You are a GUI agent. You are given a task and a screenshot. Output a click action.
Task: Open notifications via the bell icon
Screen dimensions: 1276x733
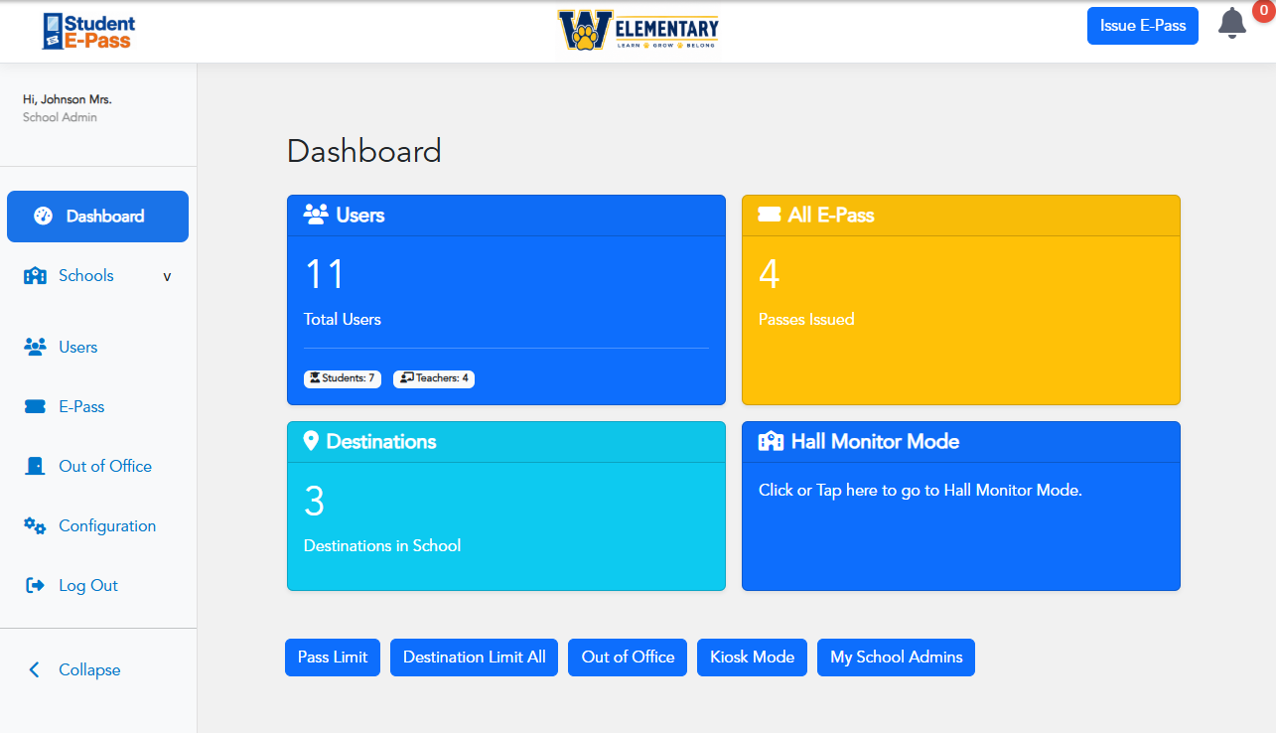pyautogui.click(x=1232, y=24)
